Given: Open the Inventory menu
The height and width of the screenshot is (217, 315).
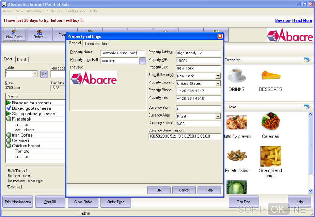Looking at the screenshot, I should 34,11.
